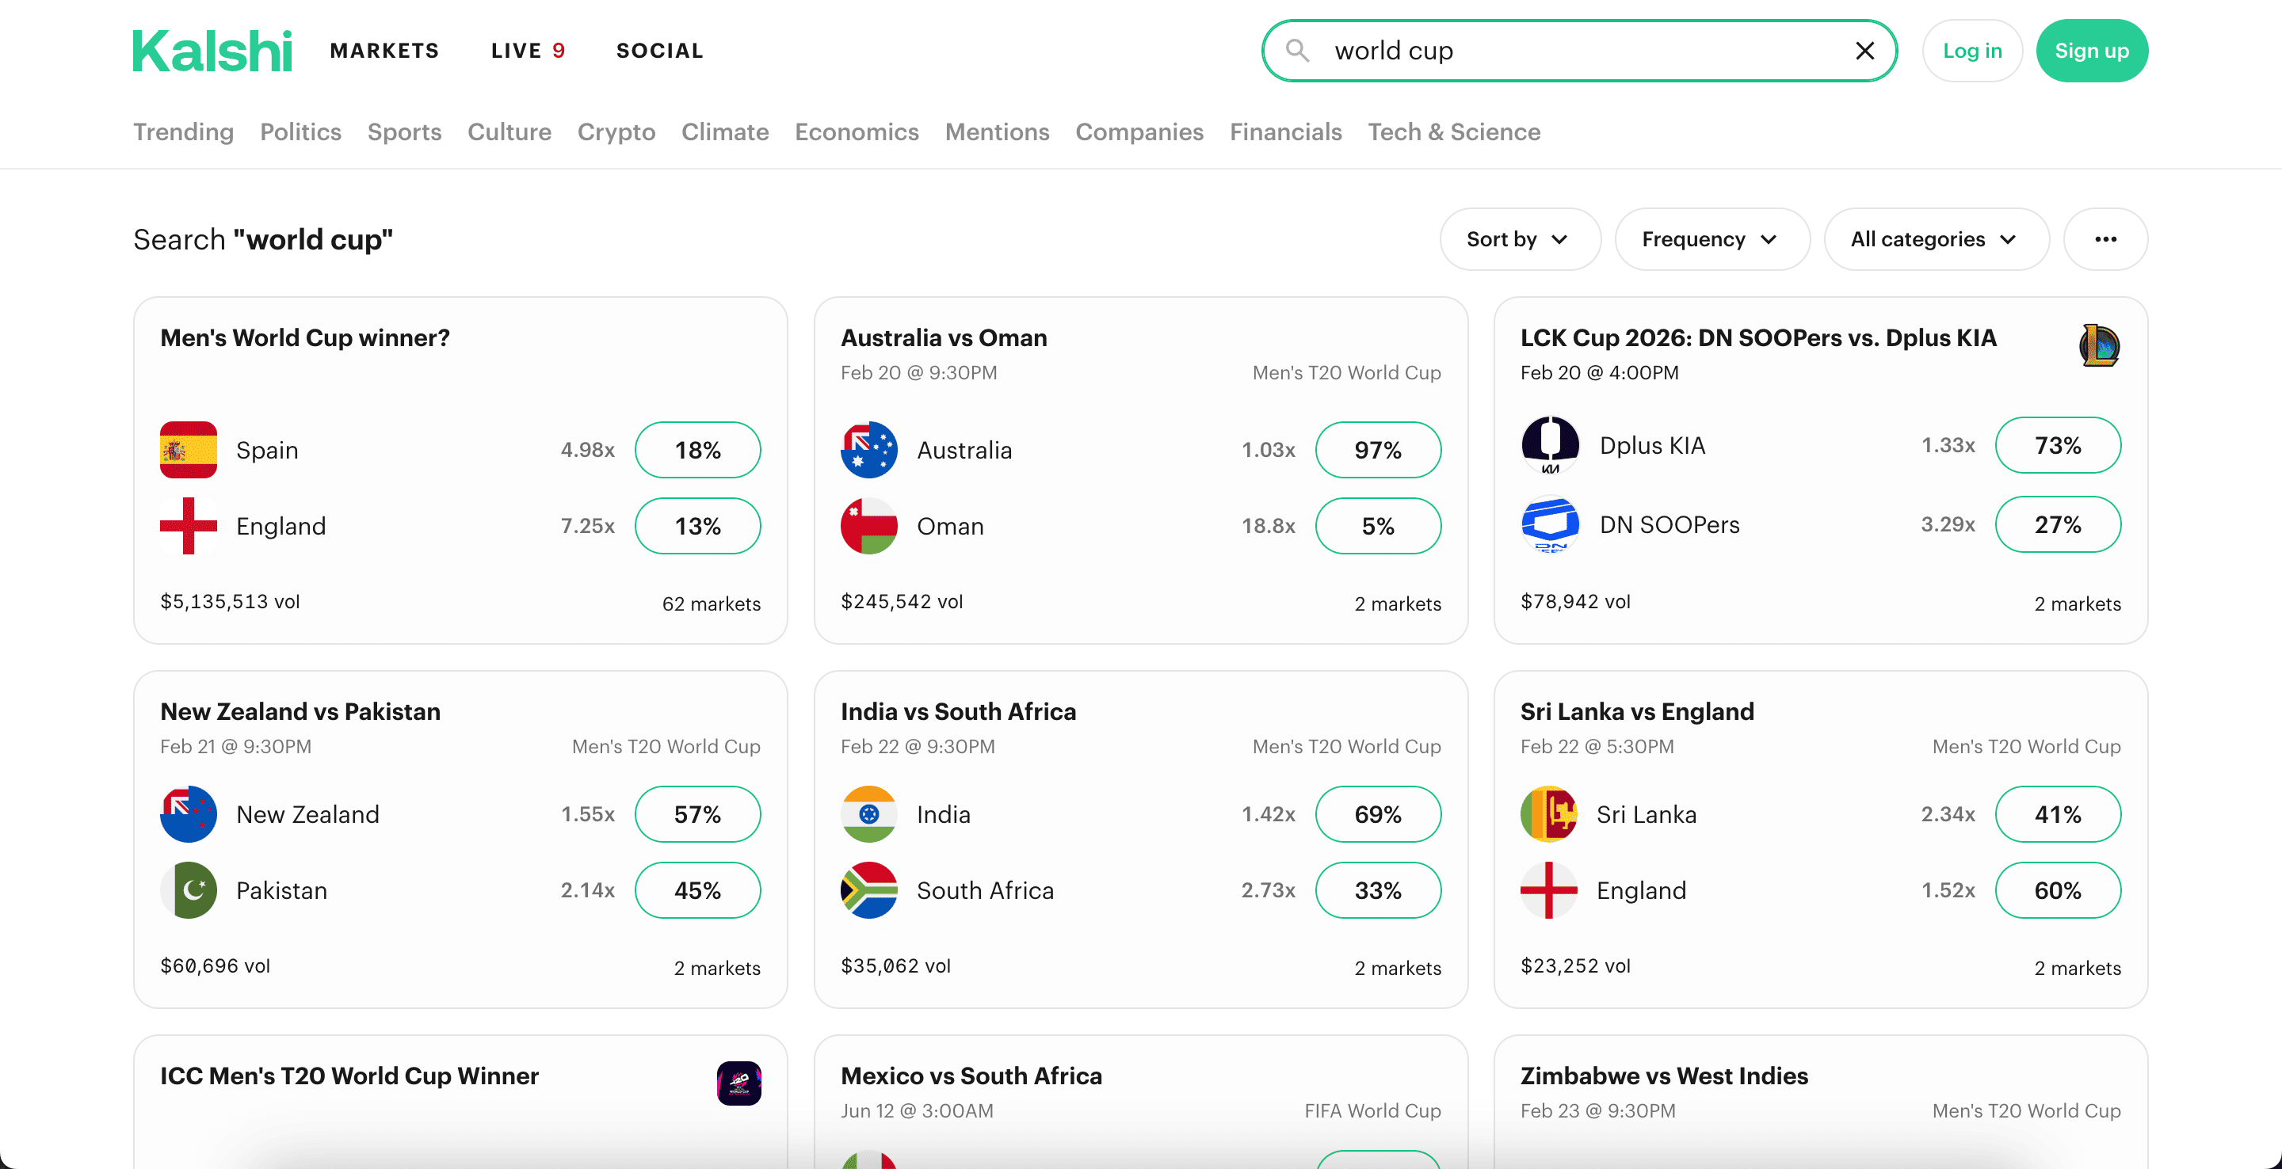The width and height of the screenshot is (2282, 1169).
Task: Click the Log in button
Action: [x=1972, y=51]
